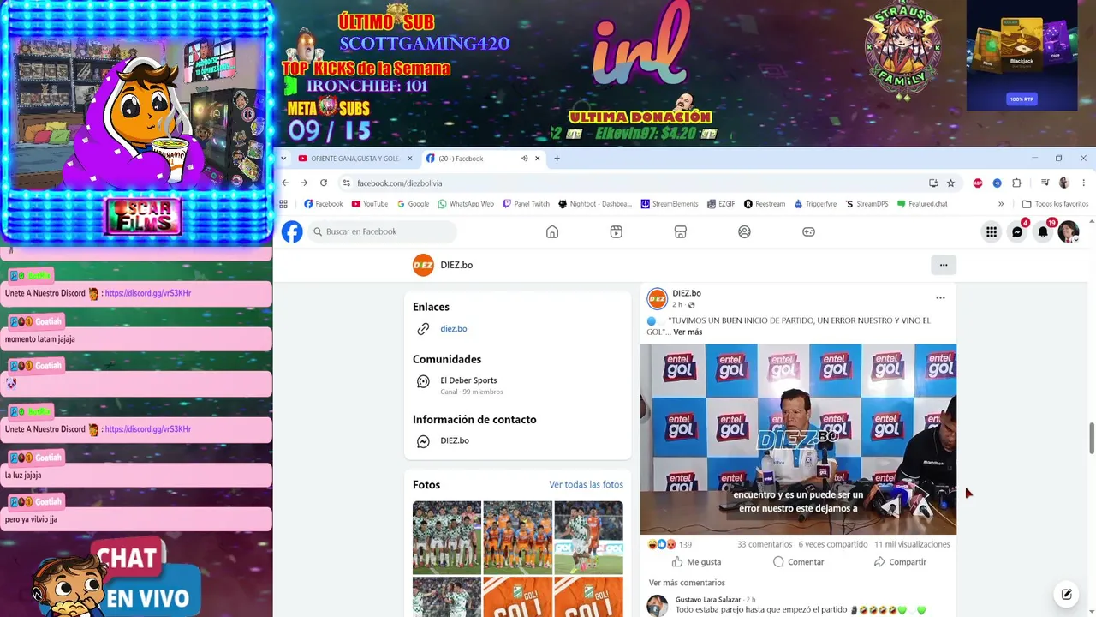The width and height of the screenshot is (1096, 617).
Task: Bookmark this page with the star icon
Action: 950,183
